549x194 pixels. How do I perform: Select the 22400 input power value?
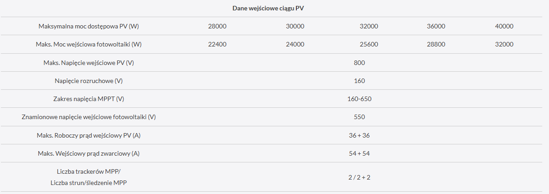217,44
